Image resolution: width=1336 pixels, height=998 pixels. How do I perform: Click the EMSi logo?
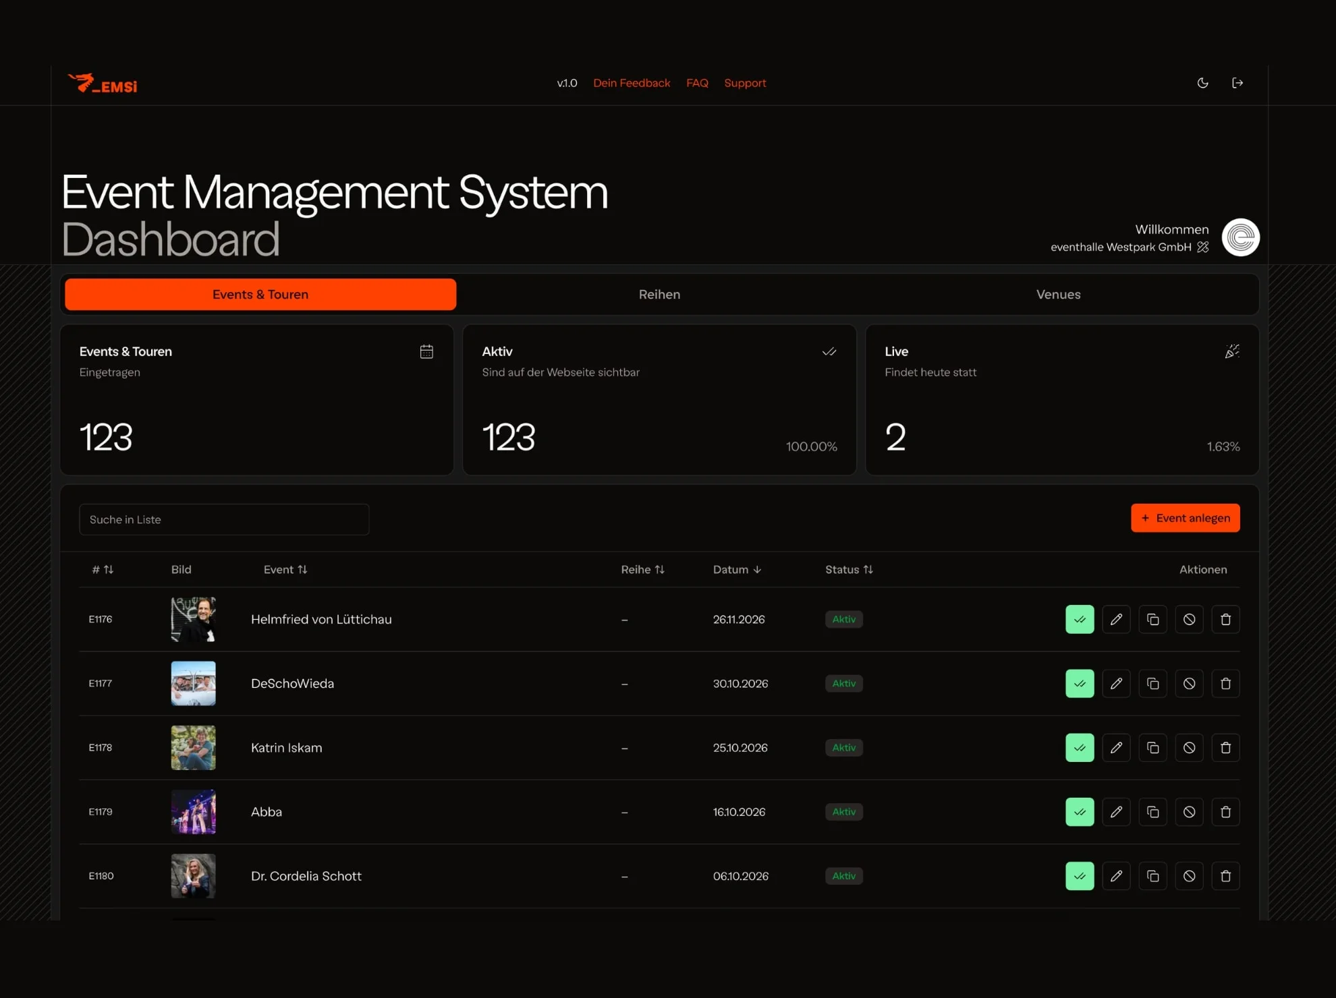[x=103, y=84]
